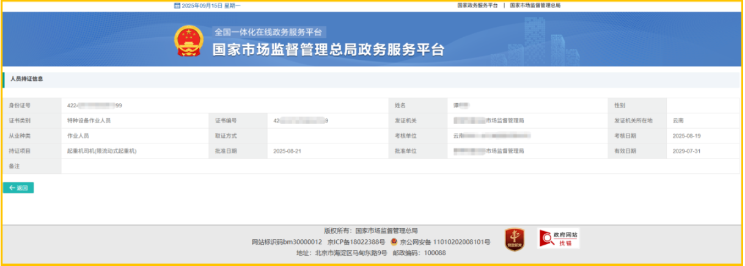The width and height of the screenshot is (745, 266).
Task: Open the 国家市场监督管理总局 link at the top
Action: (x=535, y=5)
